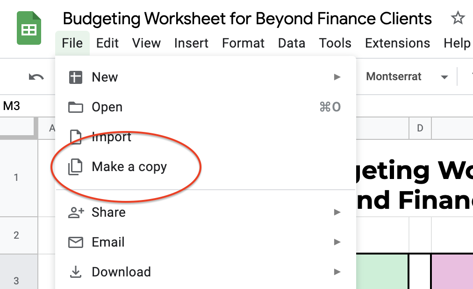
Task: Click the Download arrow icon
Action: [75, 272]
